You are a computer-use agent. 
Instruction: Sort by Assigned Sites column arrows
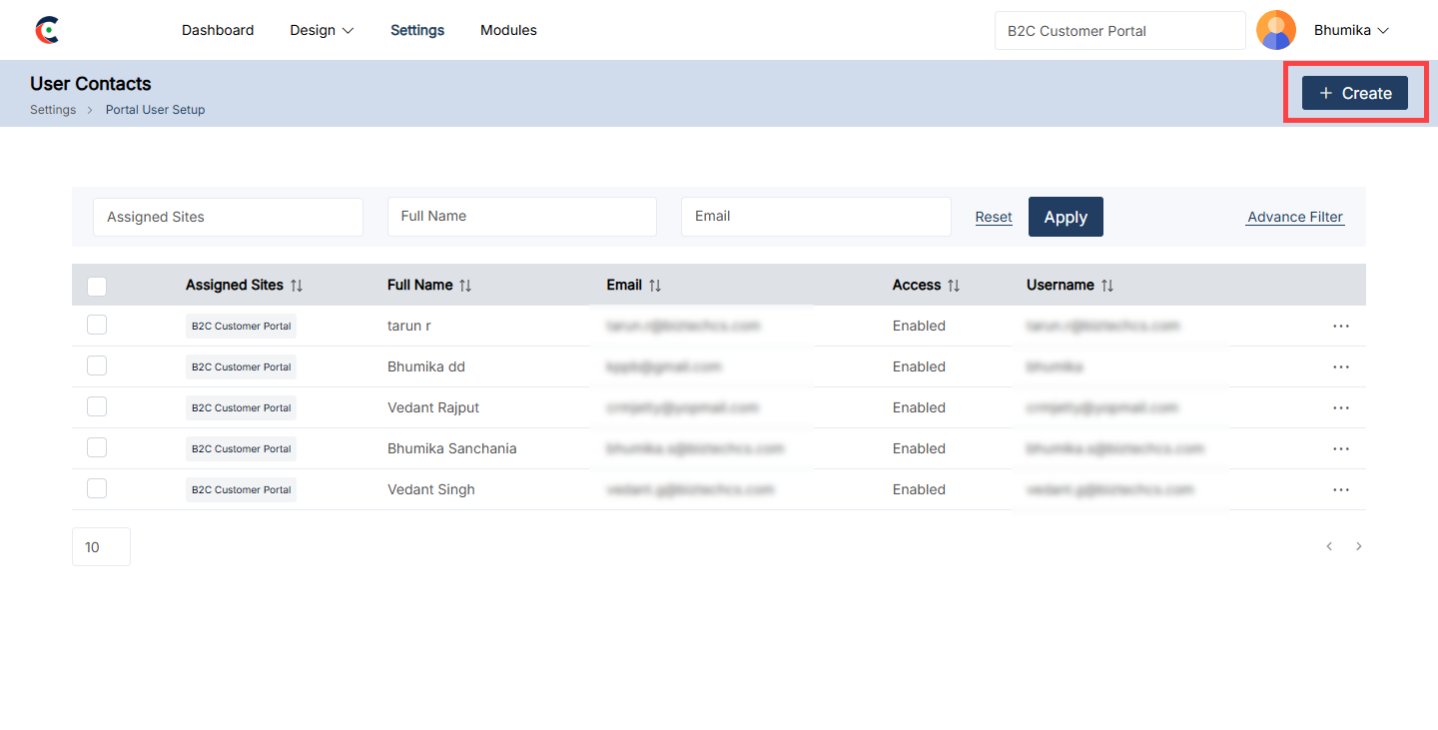pos(297,286)
